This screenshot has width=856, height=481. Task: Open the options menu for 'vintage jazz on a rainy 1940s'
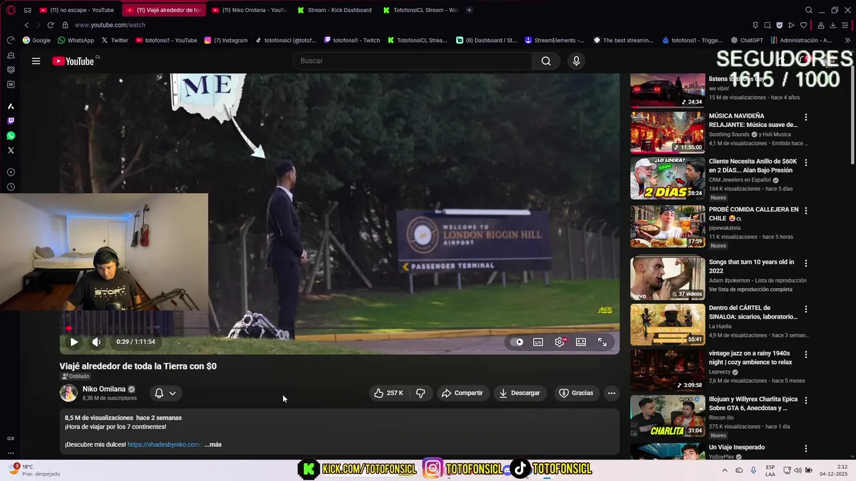[x=806, y=355]
